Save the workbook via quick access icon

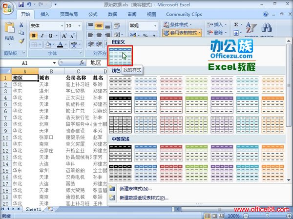(21, 4)
